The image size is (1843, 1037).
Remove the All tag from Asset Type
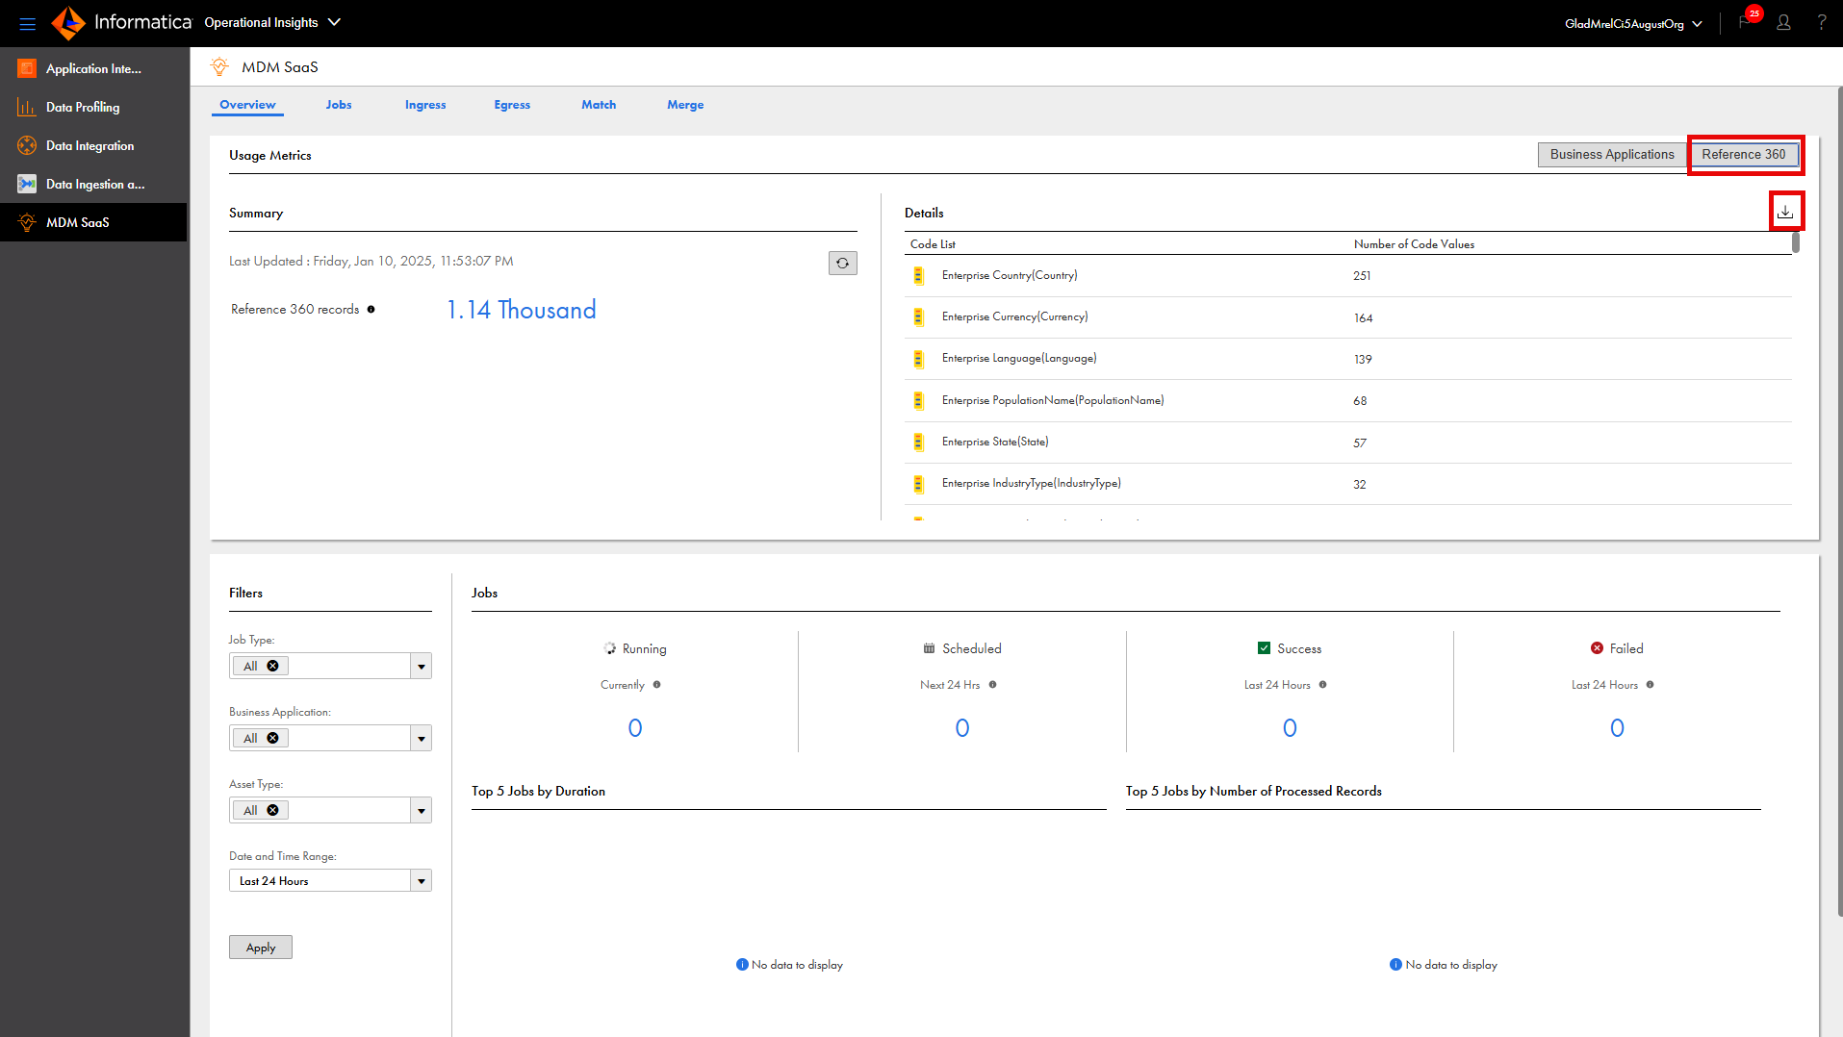coord(272,810)
